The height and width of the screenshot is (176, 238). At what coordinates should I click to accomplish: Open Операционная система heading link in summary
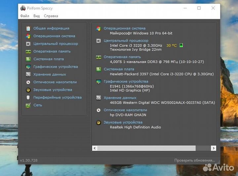pos(125,28)
